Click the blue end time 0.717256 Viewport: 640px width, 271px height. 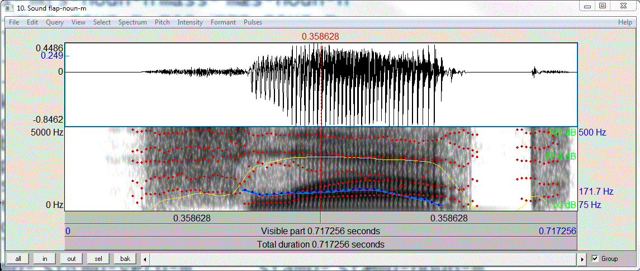[557, 231]
